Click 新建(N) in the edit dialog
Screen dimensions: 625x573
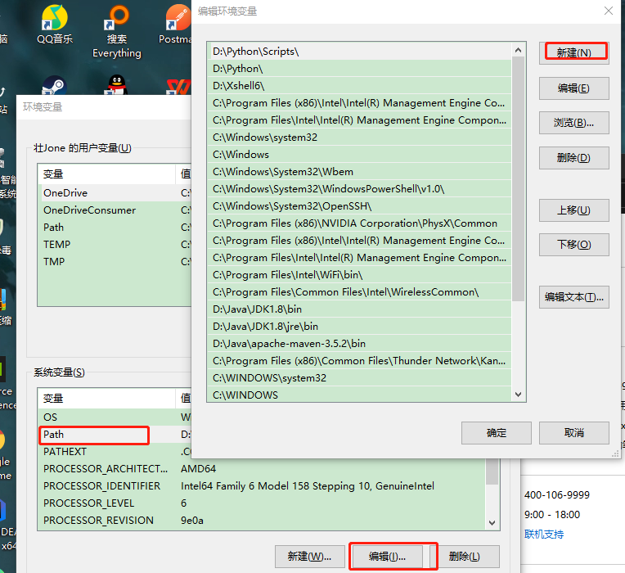[x=574, y=53]
